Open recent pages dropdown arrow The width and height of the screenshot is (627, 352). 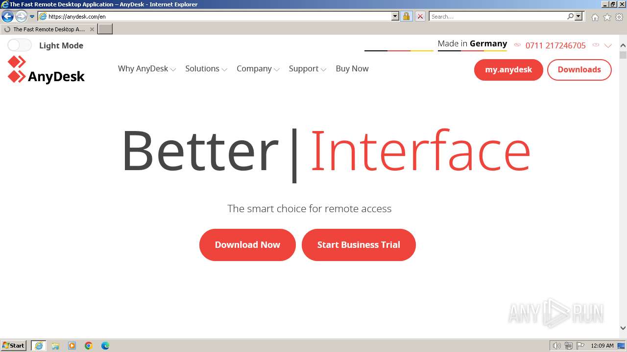pyautogui.click(x=32, y=17)
